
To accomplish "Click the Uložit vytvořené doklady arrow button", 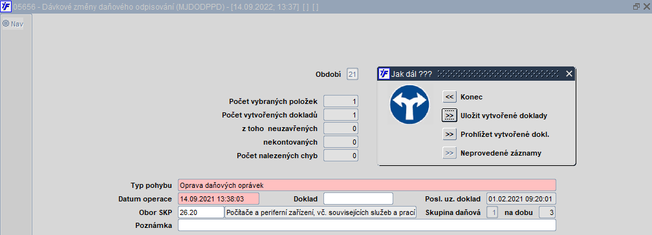I will (x=449, y=116).
